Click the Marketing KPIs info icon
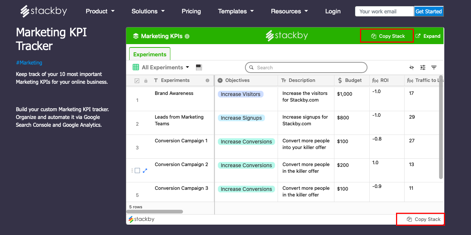Screen dimensions: 471x235 pos(187,36)
